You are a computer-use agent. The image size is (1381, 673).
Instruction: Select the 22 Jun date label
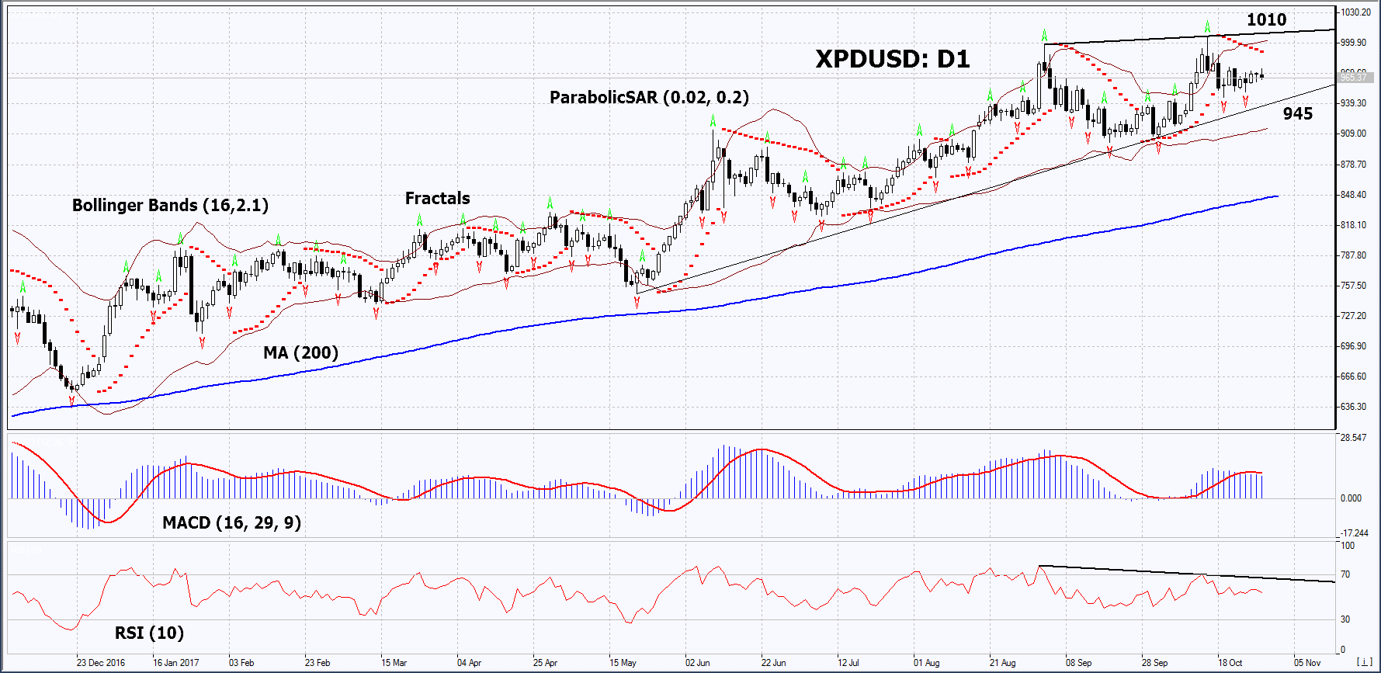pos(773,663)
